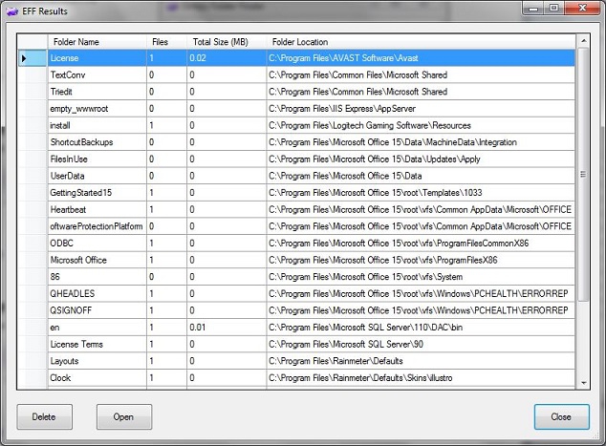606x446 pixels.
Task: Click the MachineData\Integration location cell
Action: pos(421,142)
